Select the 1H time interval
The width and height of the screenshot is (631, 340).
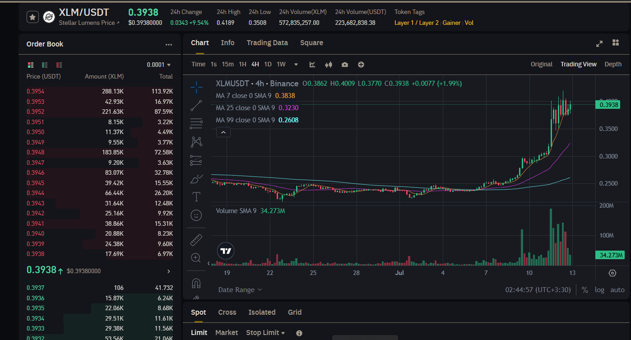coord(242,64)
